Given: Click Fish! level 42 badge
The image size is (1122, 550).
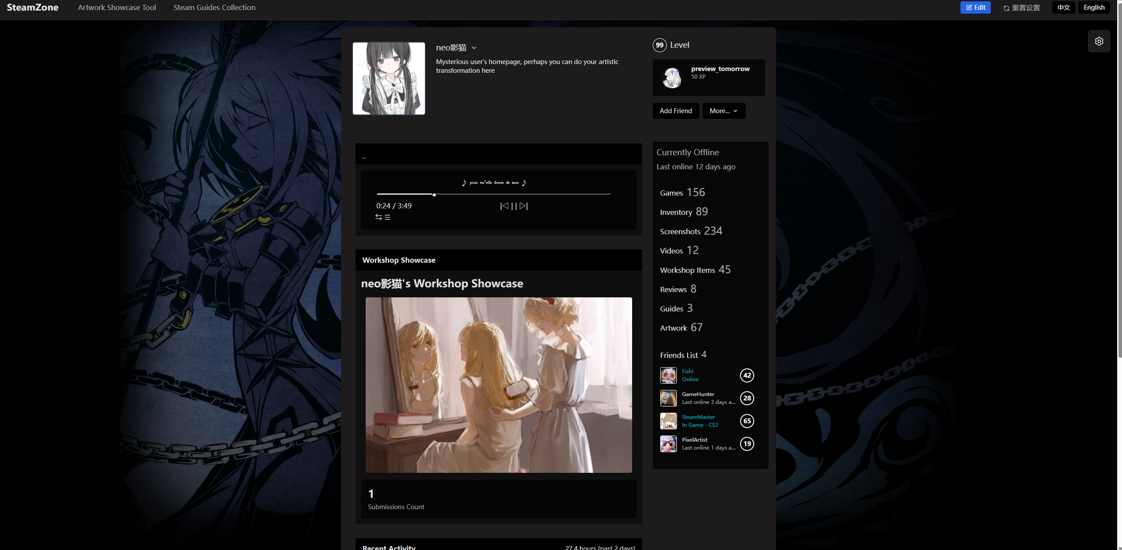Looking at the screenshot, I should coord(747,375).
